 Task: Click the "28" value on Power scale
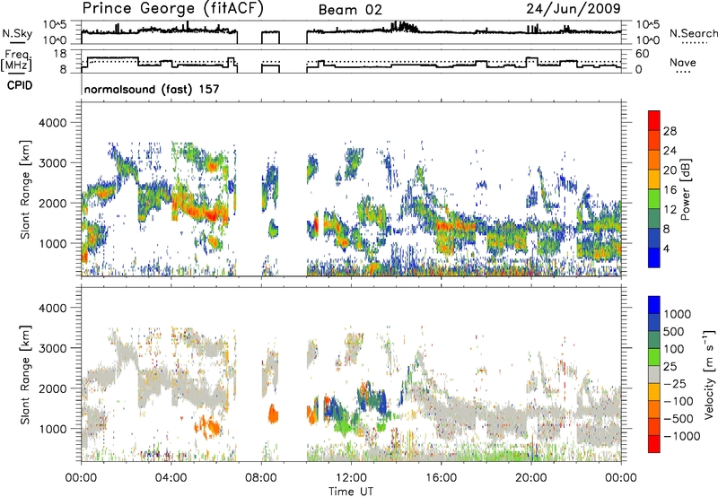[670, 131]
